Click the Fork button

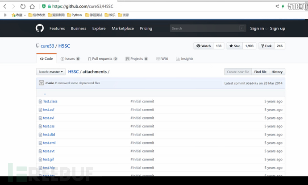point(266,46)
